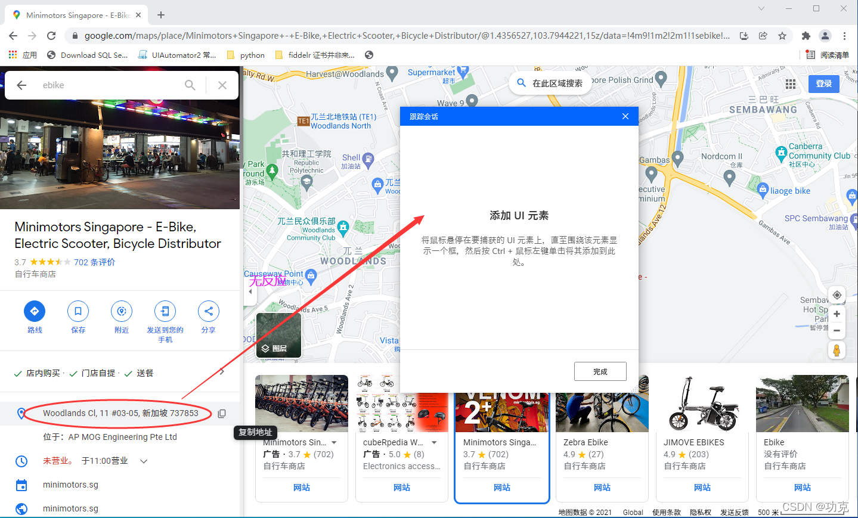Close the 跟踪会话 dialog
Viewport: 858px width, 518px height.
[x=625, y=116]
